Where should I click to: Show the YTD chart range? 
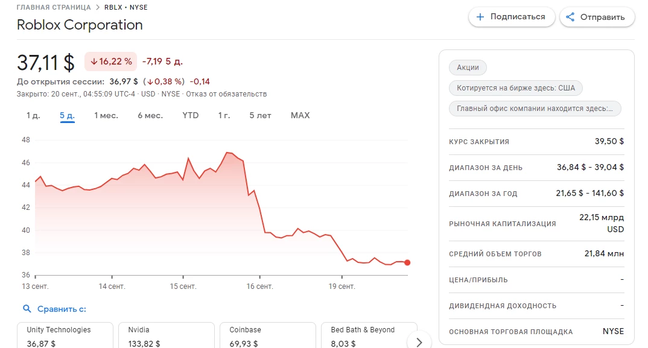coord(191,116)
